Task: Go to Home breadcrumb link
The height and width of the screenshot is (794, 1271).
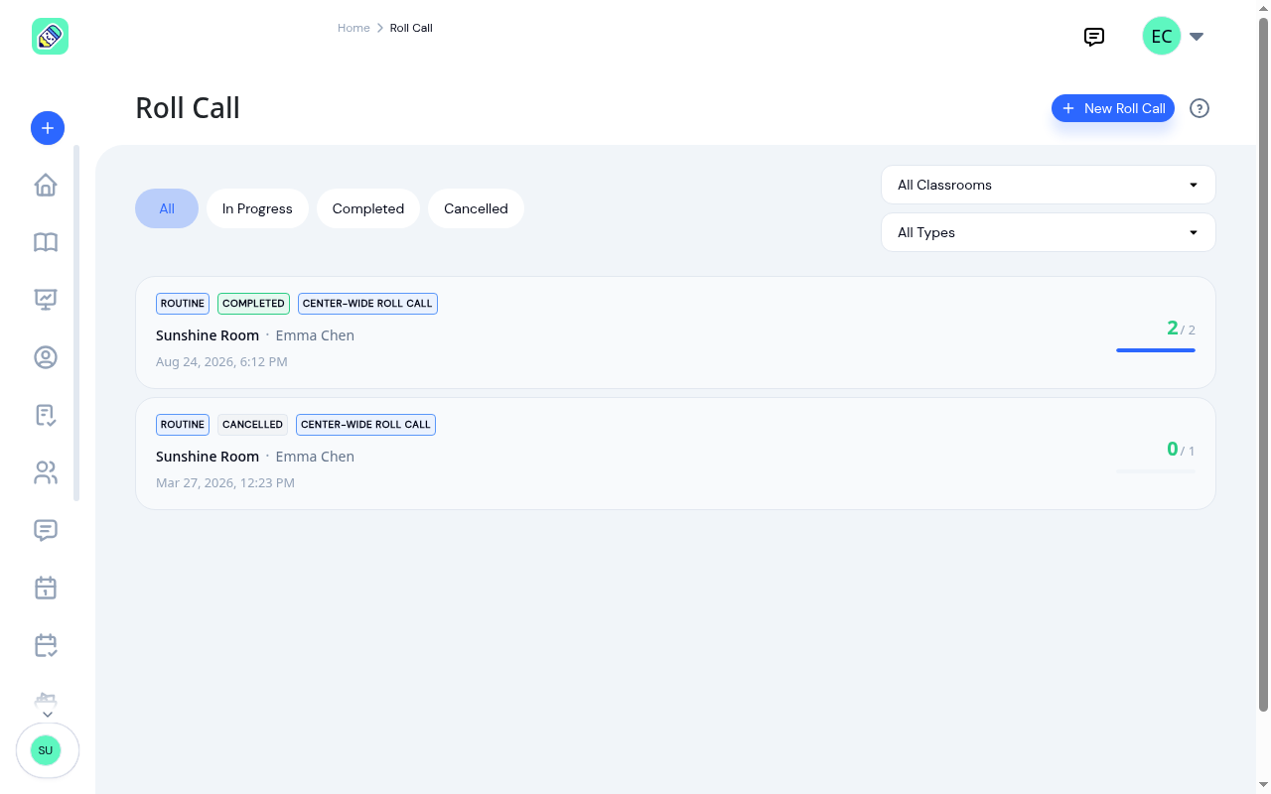Action: pyautogui.click(x=353, y=28)
